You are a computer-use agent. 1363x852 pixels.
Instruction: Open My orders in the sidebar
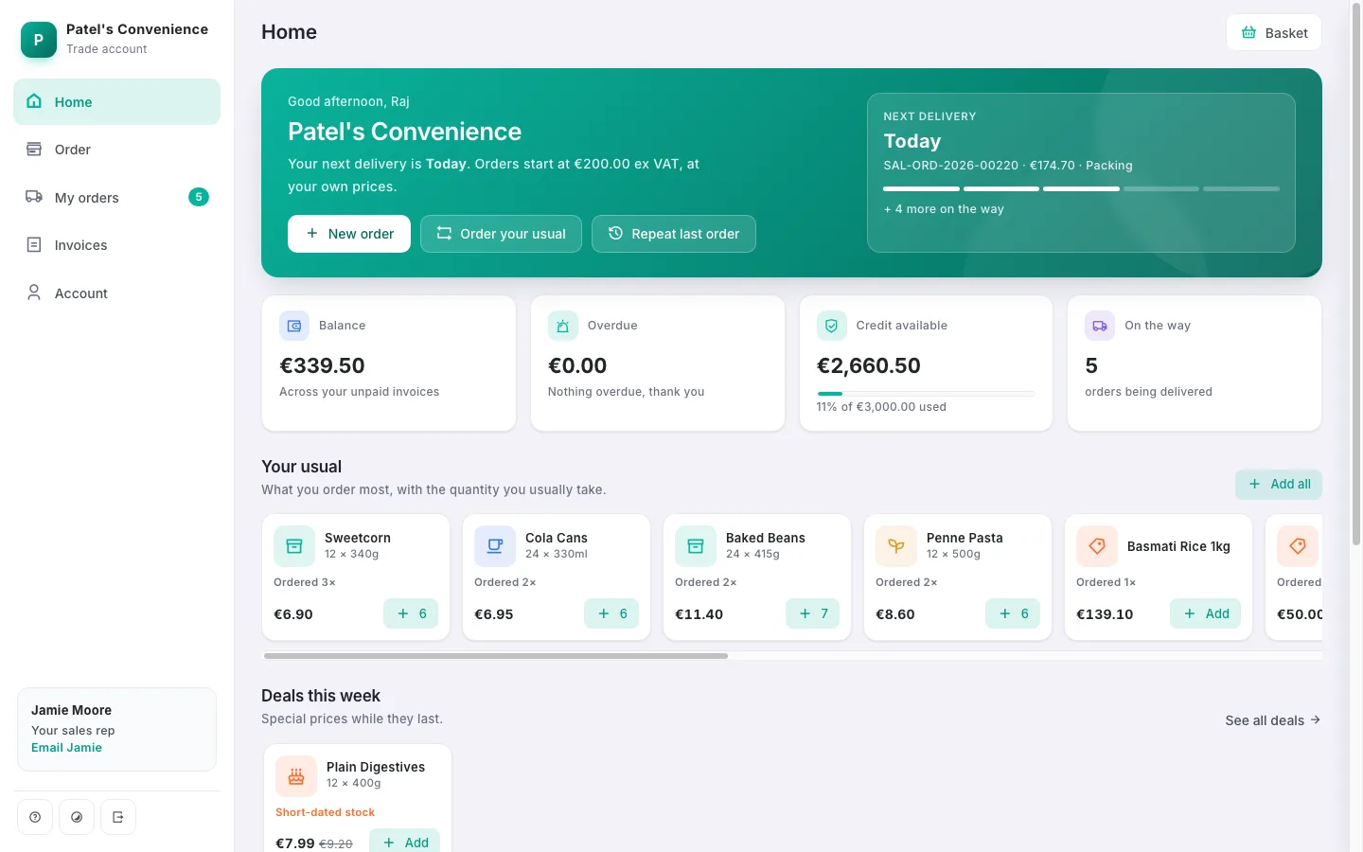117,198
